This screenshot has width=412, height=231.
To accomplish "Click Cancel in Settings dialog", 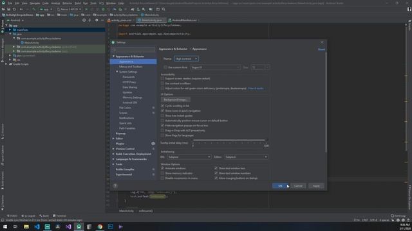I will click(298, 185).
